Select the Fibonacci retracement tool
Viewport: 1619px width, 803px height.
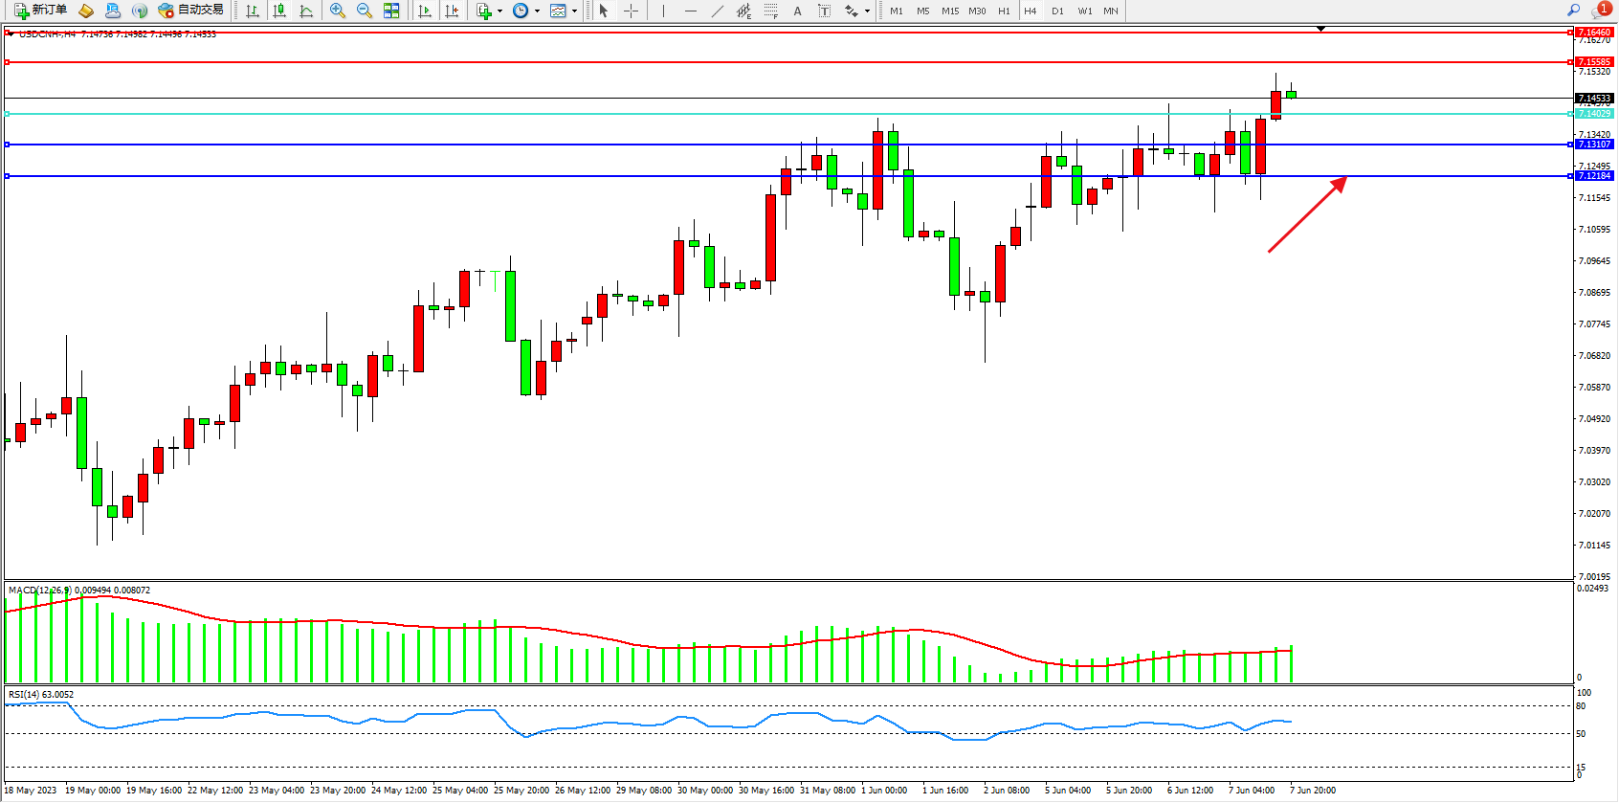click(770, 11)
